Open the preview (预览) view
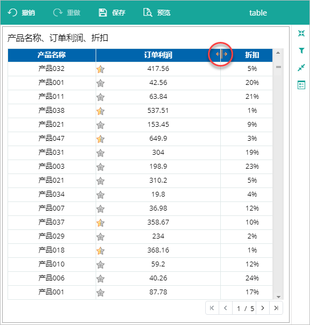 click(157, 13)
